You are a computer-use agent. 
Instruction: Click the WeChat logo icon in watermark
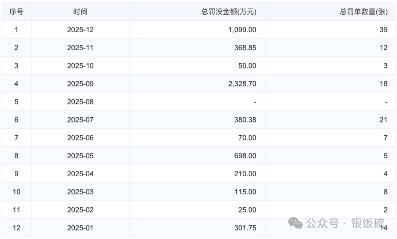295,223
